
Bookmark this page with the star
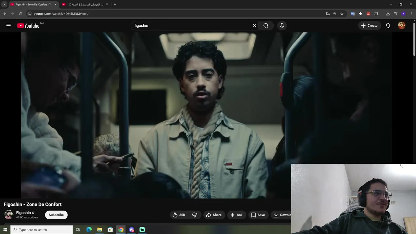click(342, 14)
